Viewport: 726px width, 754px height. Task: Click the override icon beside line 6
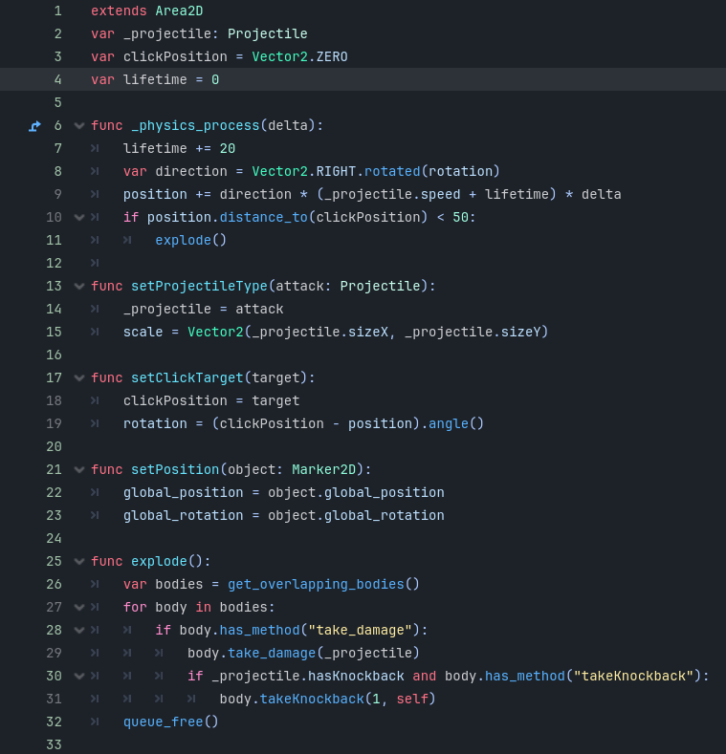coord(34,126)
